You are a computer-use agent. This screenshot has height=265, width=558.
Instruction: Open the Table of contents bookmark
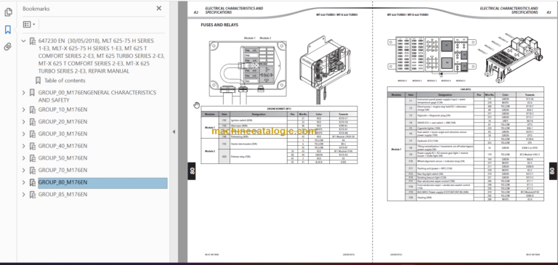point(65,81)
